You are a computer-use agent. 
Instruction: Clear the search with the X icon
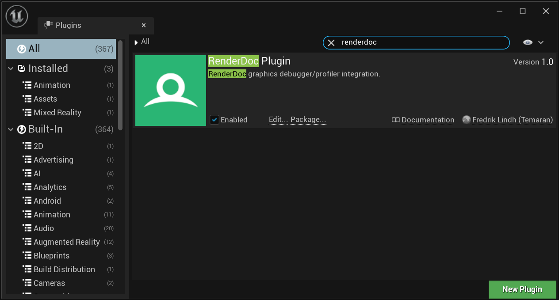click(x=331, y=43)
